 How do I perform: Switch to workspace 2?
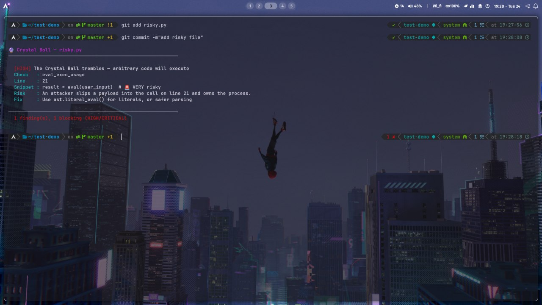coord(259,6)
